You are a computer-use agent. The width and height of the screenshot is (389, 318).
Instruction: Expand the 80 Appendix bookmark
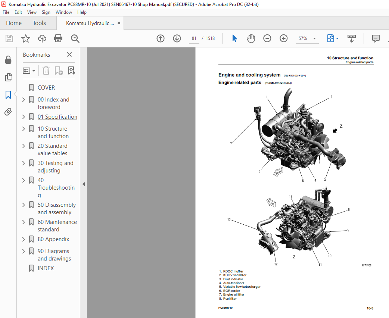pyautogui.click(x=24, y=239)
